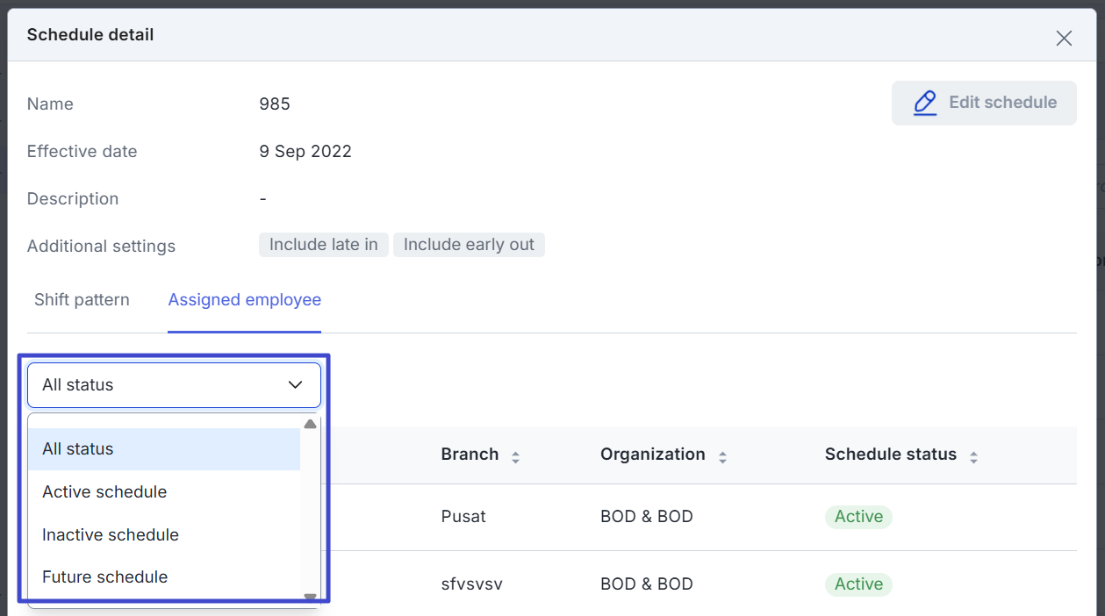
Task: Click the Edit schedule button
Action: point(983,103)
